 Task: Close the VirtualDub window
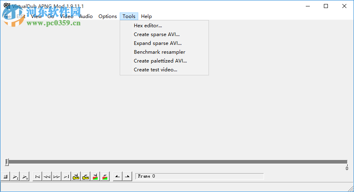(x=344, y=6)
